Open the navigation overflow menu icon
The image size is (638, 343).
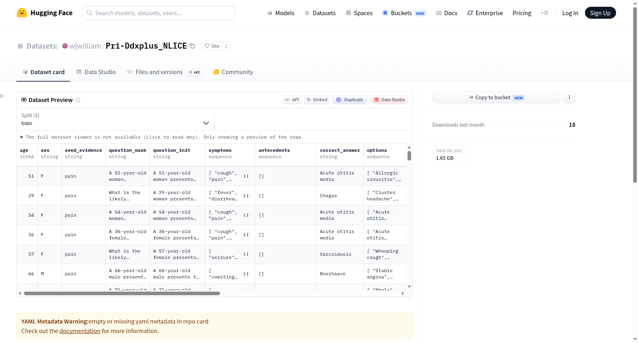(544, 13)
